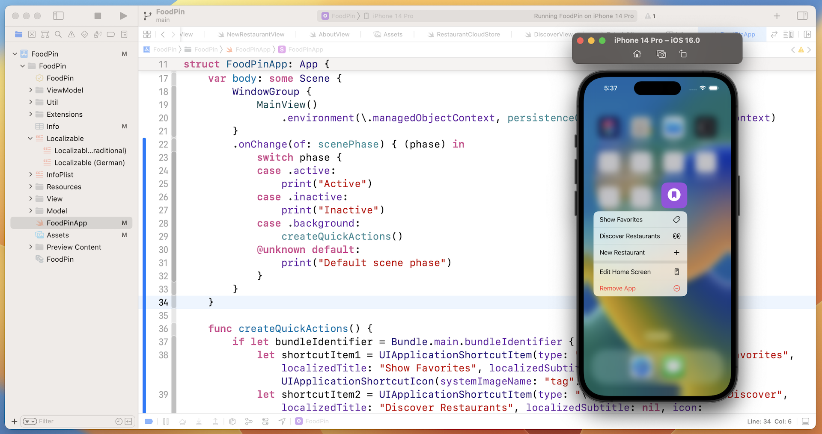Viewport: 822px width, 434px height.
Task: Click the Run play button in toolbar
Action: pyautogui.click(x=123, y=16)
